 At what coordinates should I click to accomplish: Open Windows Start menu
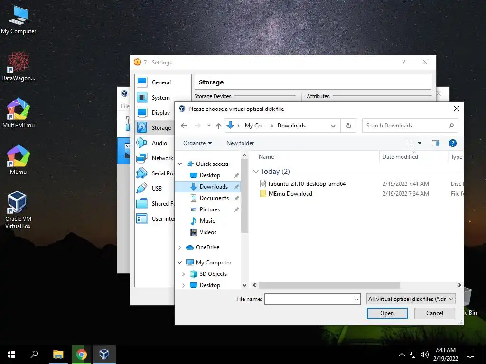[11, 355]
